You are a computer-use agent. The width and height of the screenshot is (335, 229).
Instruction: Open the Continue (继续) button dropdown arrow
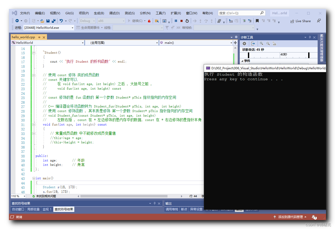click(145, 21)
